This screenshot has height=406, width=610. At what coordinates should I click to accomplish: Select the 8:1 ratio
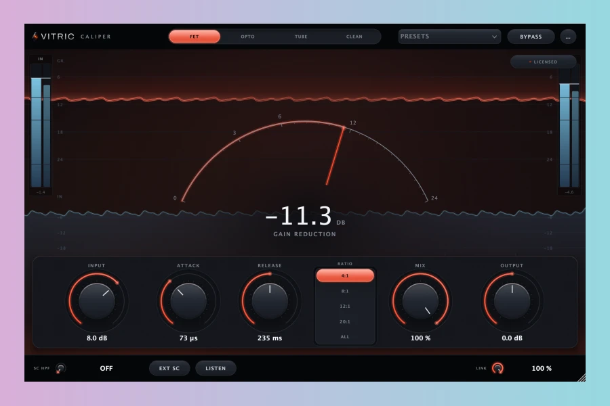point(345,291)
